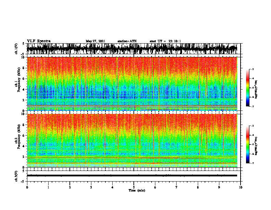The width and height of the screenshot is (271, 210).
Task: Click time axis tick label "6"
Action: 155,187
